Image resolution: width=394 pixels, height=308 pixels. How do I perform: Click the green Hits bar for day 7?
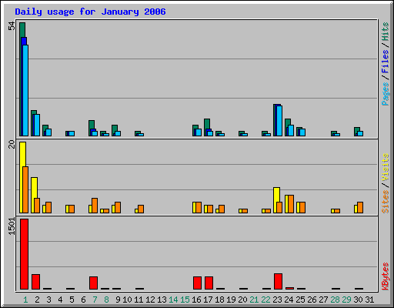(x=92, y=125)
